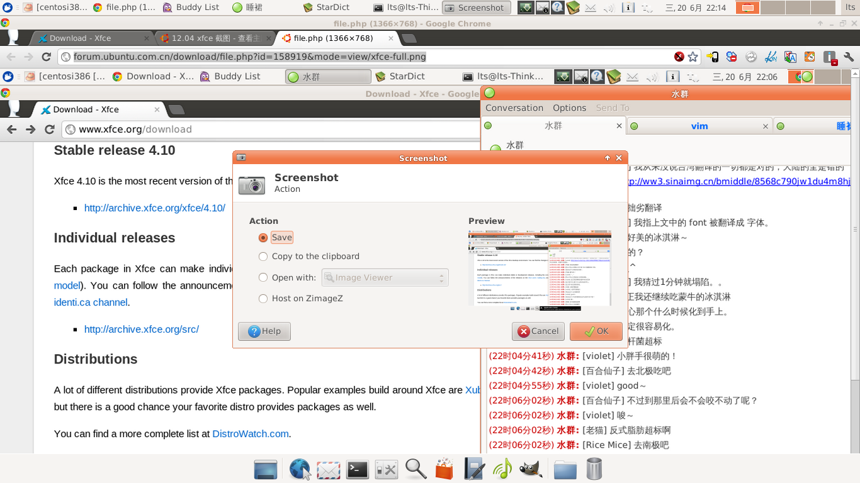Click the question mark help tray icon

tap(557, 8)
